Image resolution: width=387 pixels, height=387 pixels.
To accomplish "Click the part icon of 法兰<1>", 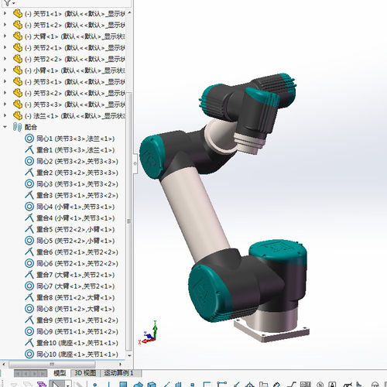I will click(x=18, y=116).
